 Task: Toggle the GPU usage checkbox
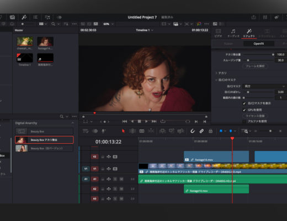pyautogui.click(x=244, y=110)
